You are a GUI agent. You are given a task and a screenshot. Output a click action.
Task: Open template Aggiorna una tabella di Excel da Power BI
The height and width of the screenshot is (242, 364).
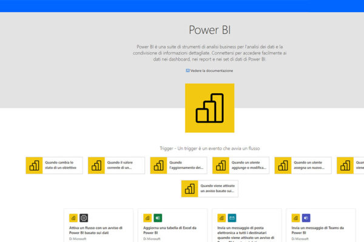(x=172, y=225)
